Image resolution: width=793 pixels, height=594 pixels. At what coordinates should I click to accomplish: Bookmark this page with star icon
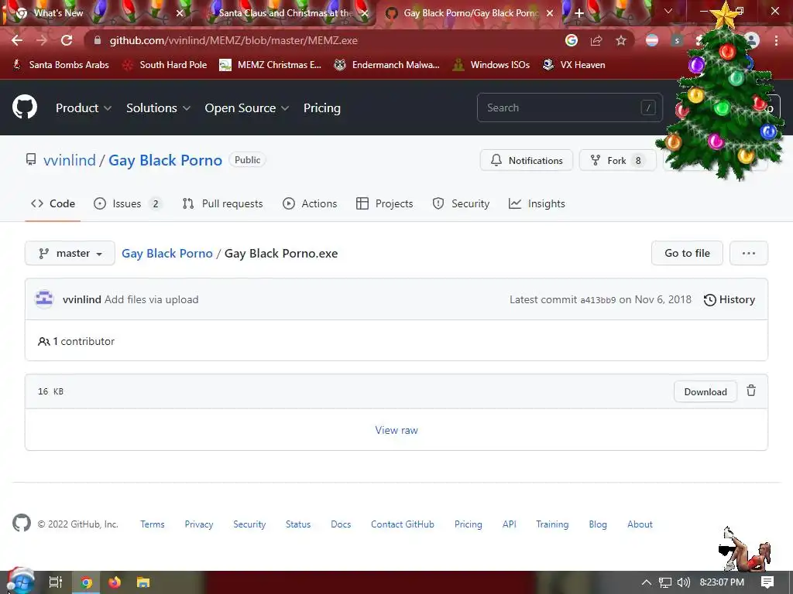(x=621, y=40)
